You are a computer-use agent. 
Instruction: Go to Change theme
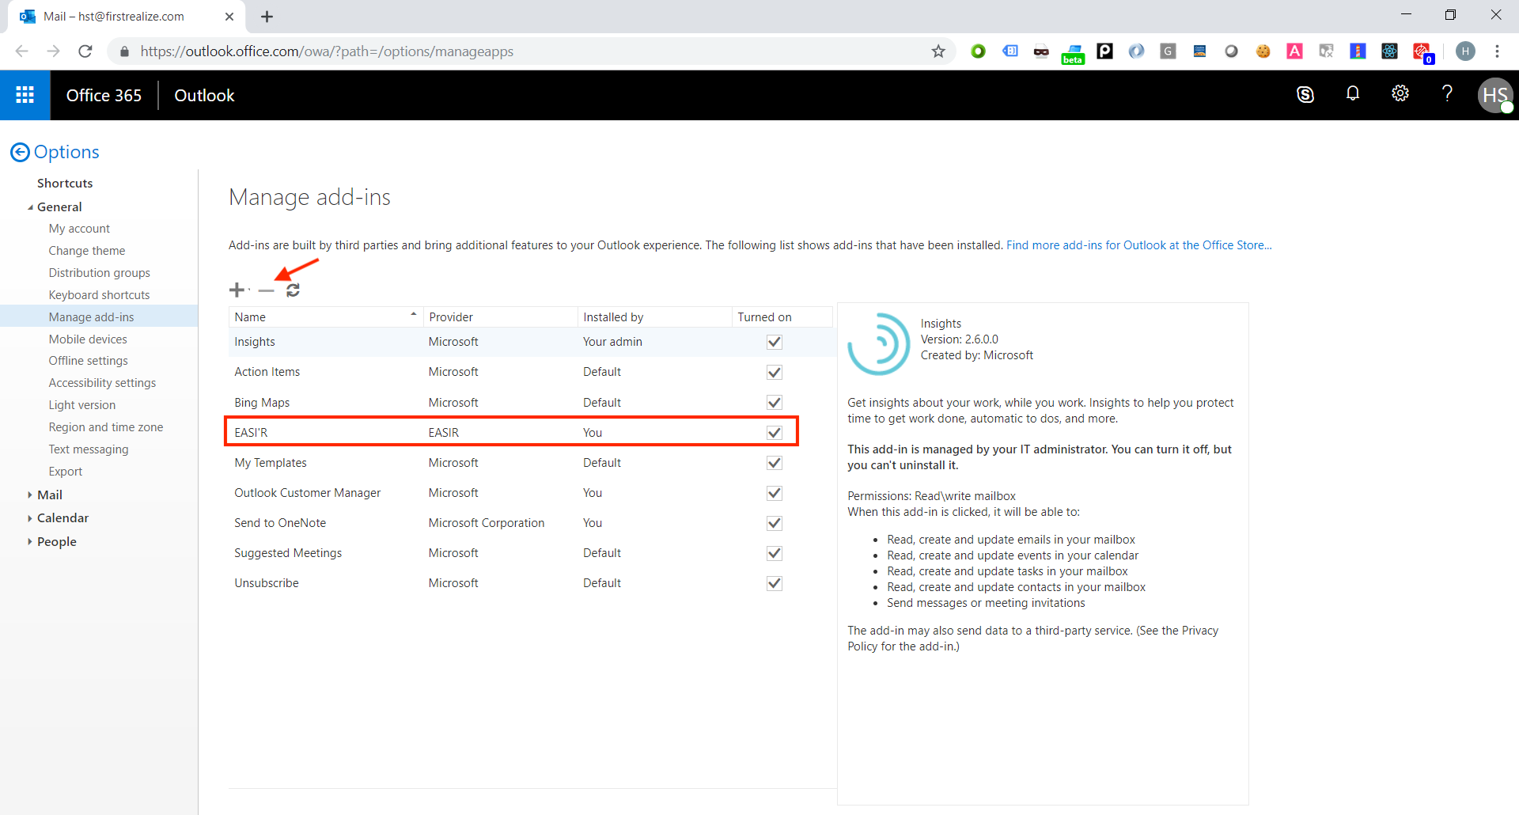pyautogui.click(x=87, y=251)
